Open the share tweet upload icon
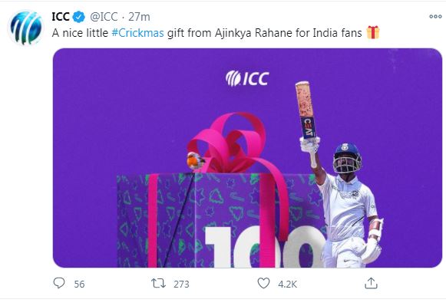 pos(371,283)
